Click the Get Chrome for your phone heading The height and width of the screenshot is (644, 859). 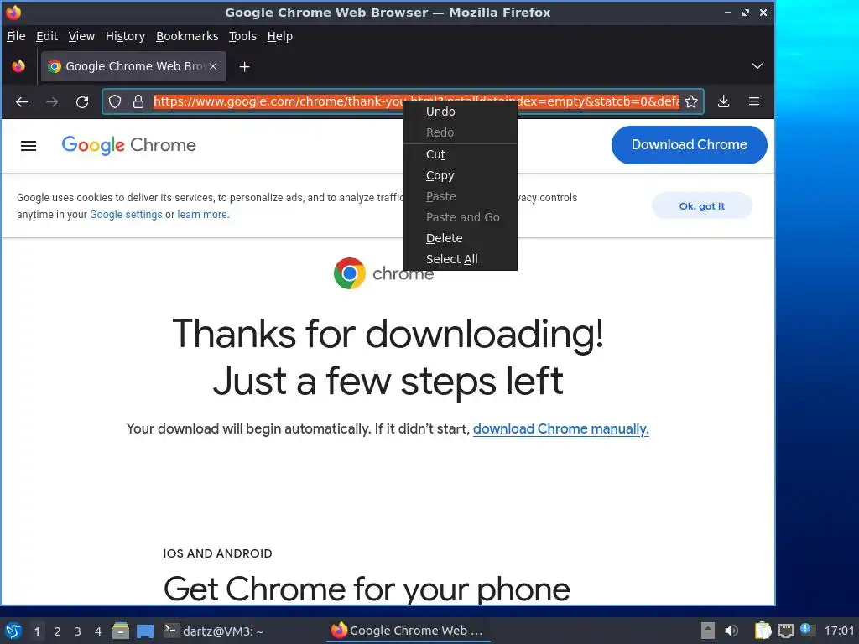[367, 589]
